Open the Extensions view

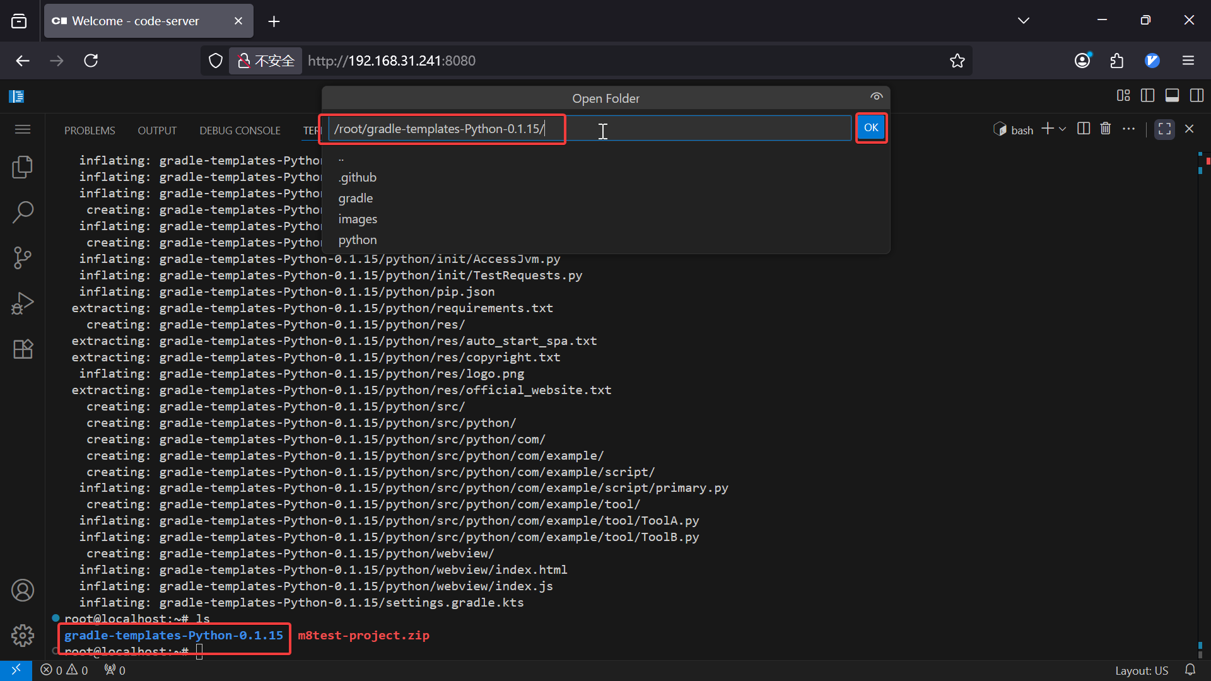click(x=23, y=349)
